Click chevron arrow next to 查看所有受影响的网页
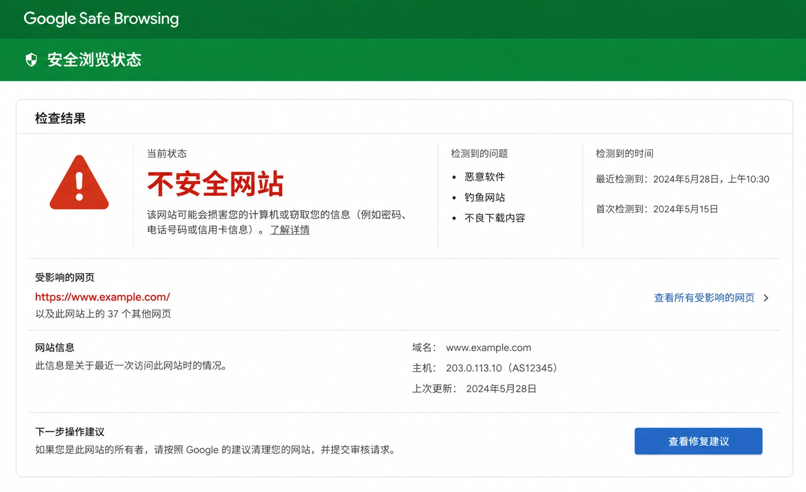The height and width of the screenshot is (492, 806). 766,298
